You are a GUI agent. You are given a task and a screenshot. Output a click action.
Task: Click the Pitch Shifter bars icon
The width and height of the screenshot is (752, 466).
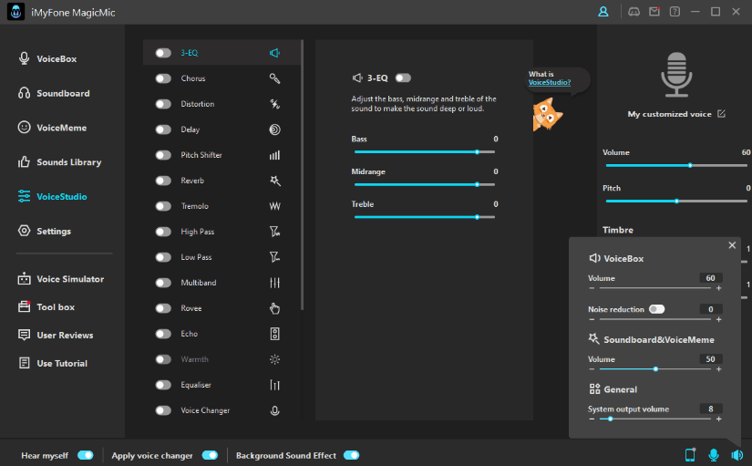pyautogui.click(x=274, y=155)
